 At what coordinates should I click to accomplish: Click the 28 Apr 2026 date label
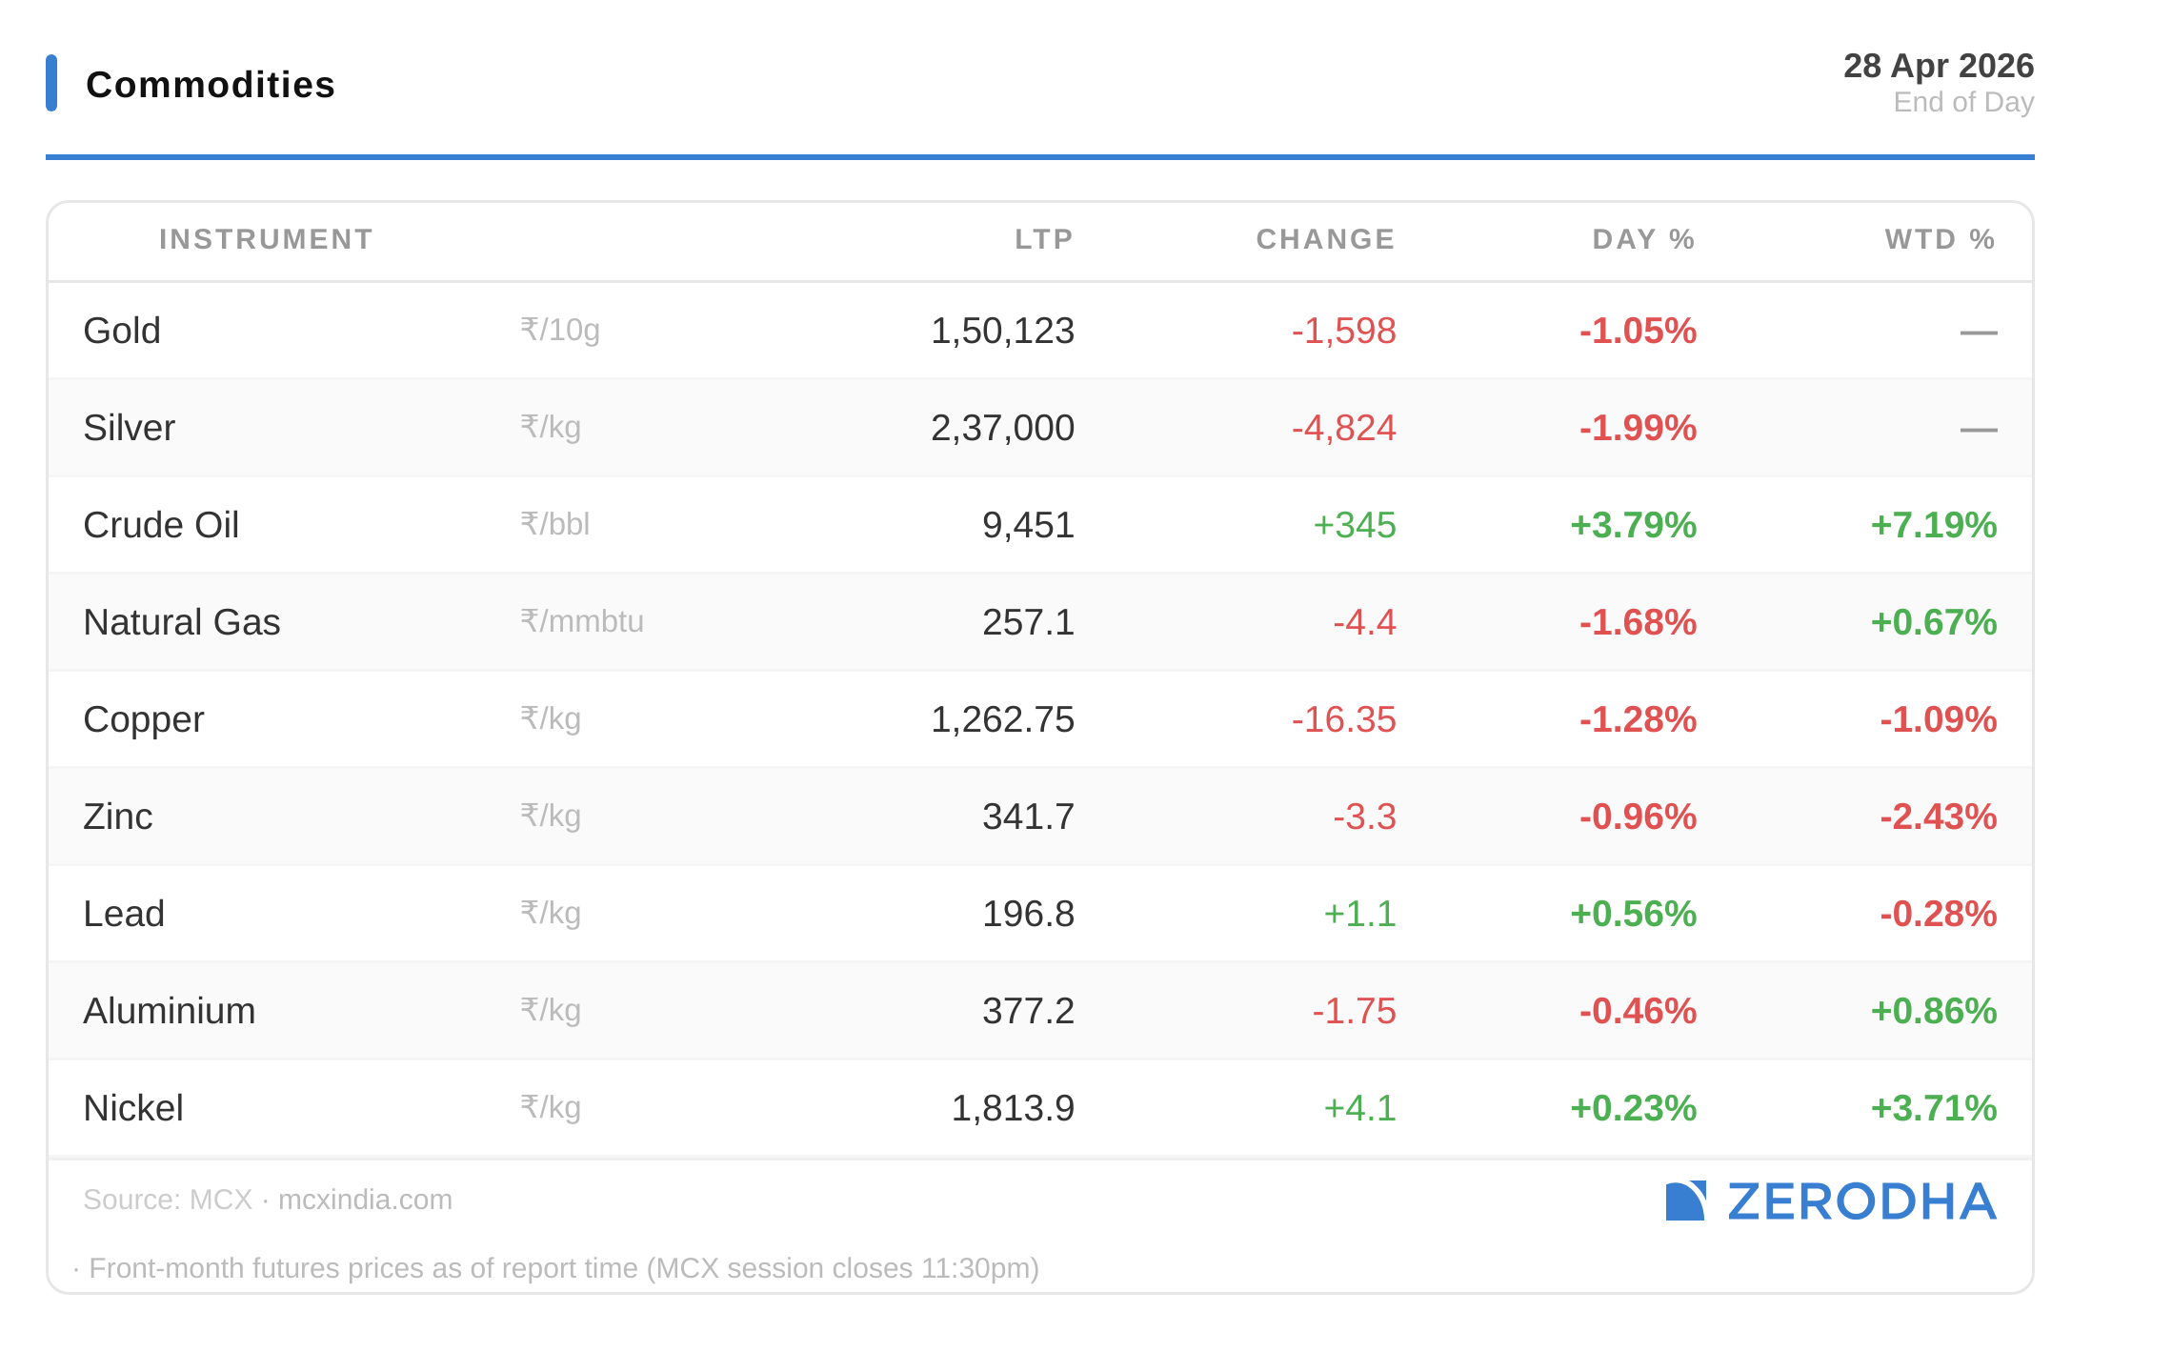[x=1938, y=66]
